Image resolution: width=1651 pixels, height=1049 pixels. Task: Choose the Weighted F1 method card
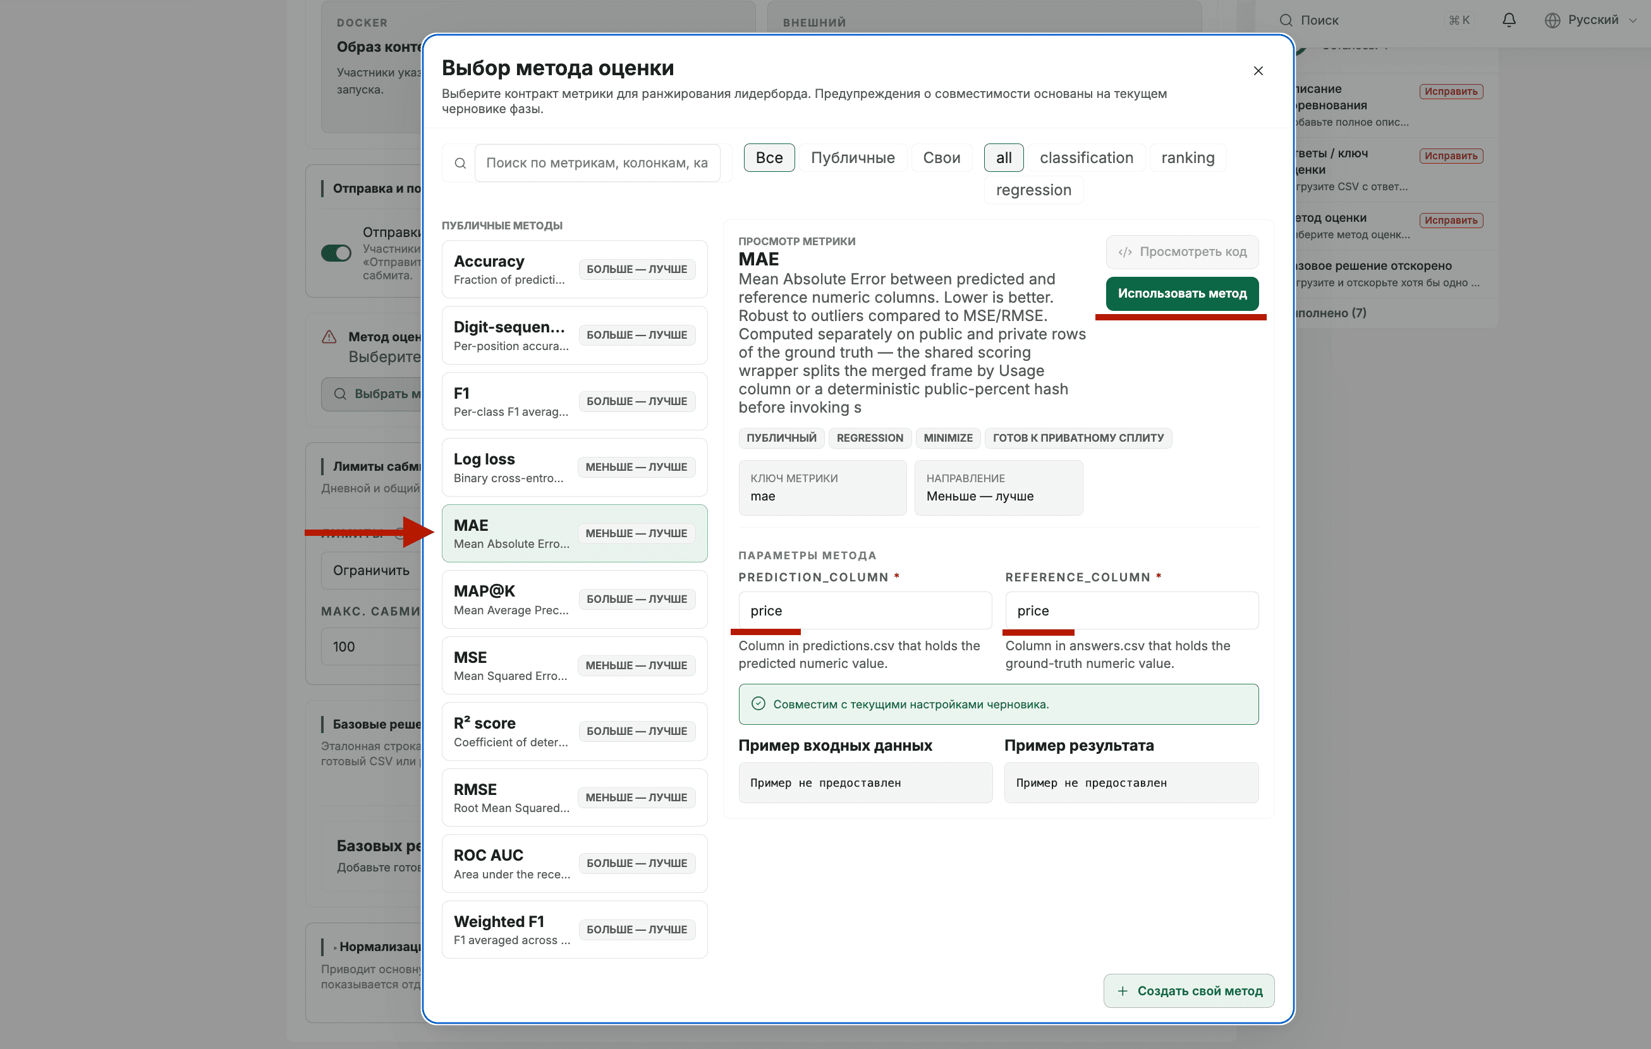coord(574,929)
